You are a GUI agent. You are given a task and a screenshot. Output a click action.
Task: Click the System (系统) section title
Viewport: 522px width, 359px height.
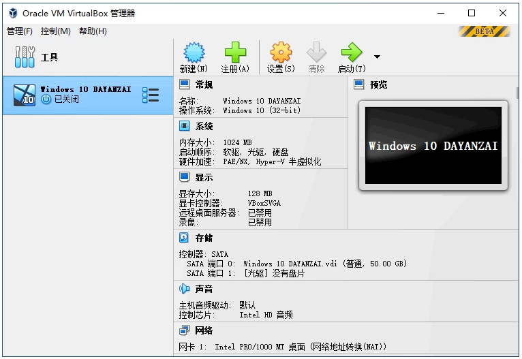click(204, 126)
